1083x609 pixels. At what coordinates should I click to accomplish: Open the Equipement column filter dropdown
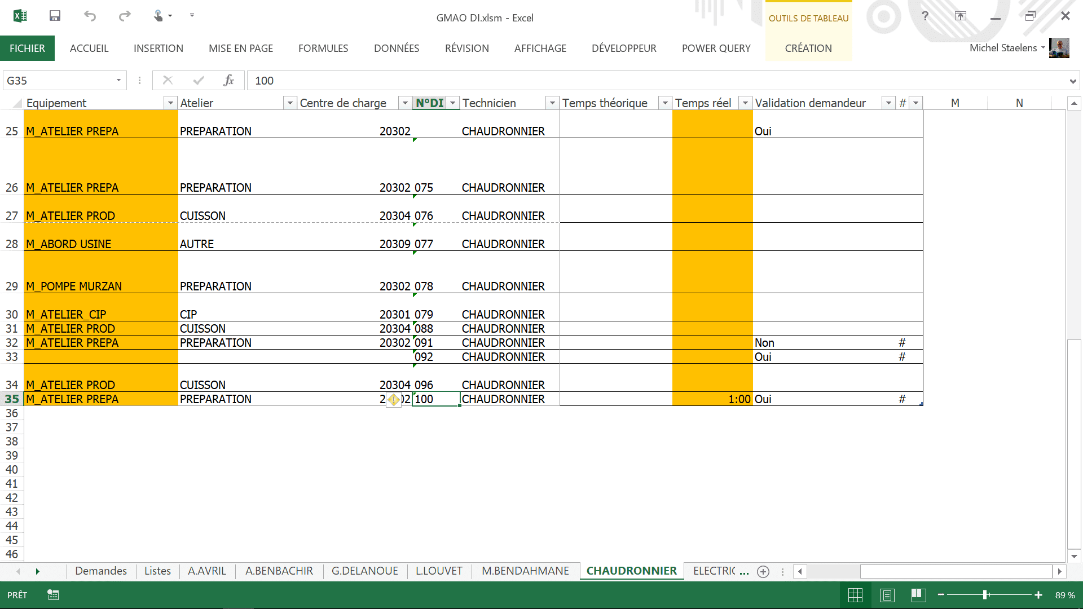point(170,103)
